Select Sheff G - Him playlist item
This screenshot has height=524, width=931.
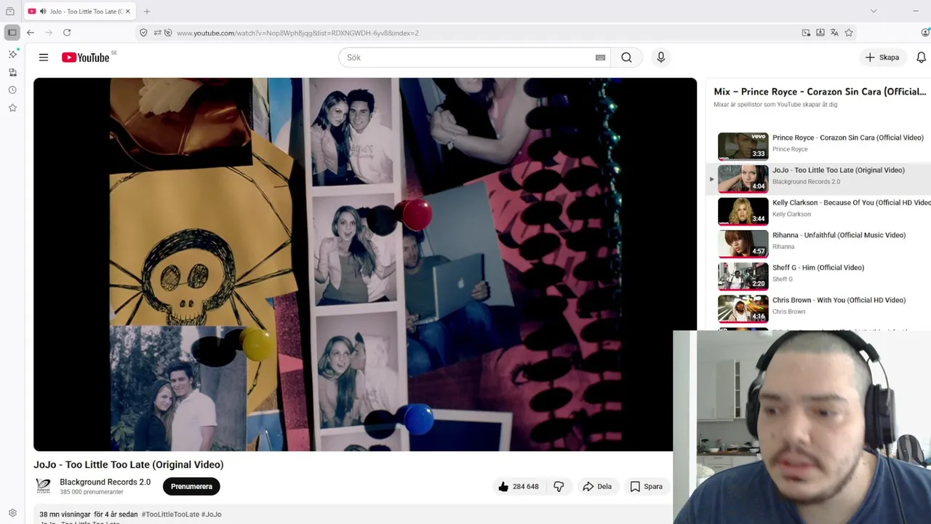(818, 268)
